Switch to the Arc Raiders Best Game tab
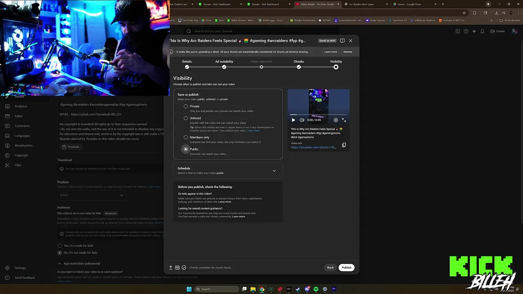Viewport: 523px width, 294px height. tap(366, 4)
